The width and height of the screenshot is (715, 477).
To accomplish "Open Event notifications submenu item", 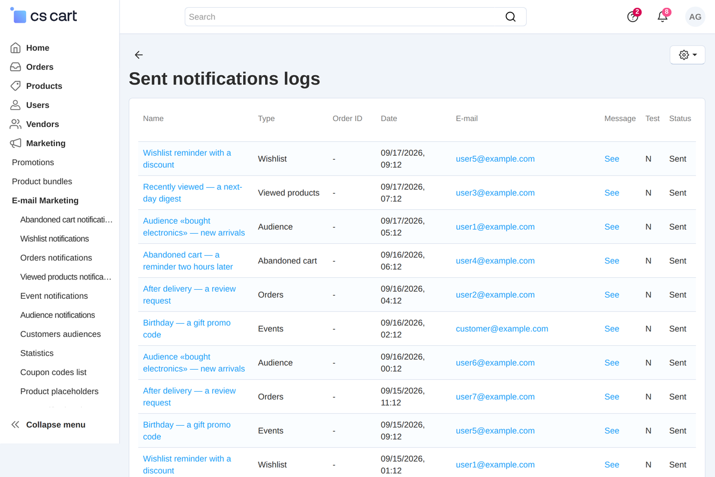I will point(54,296).
